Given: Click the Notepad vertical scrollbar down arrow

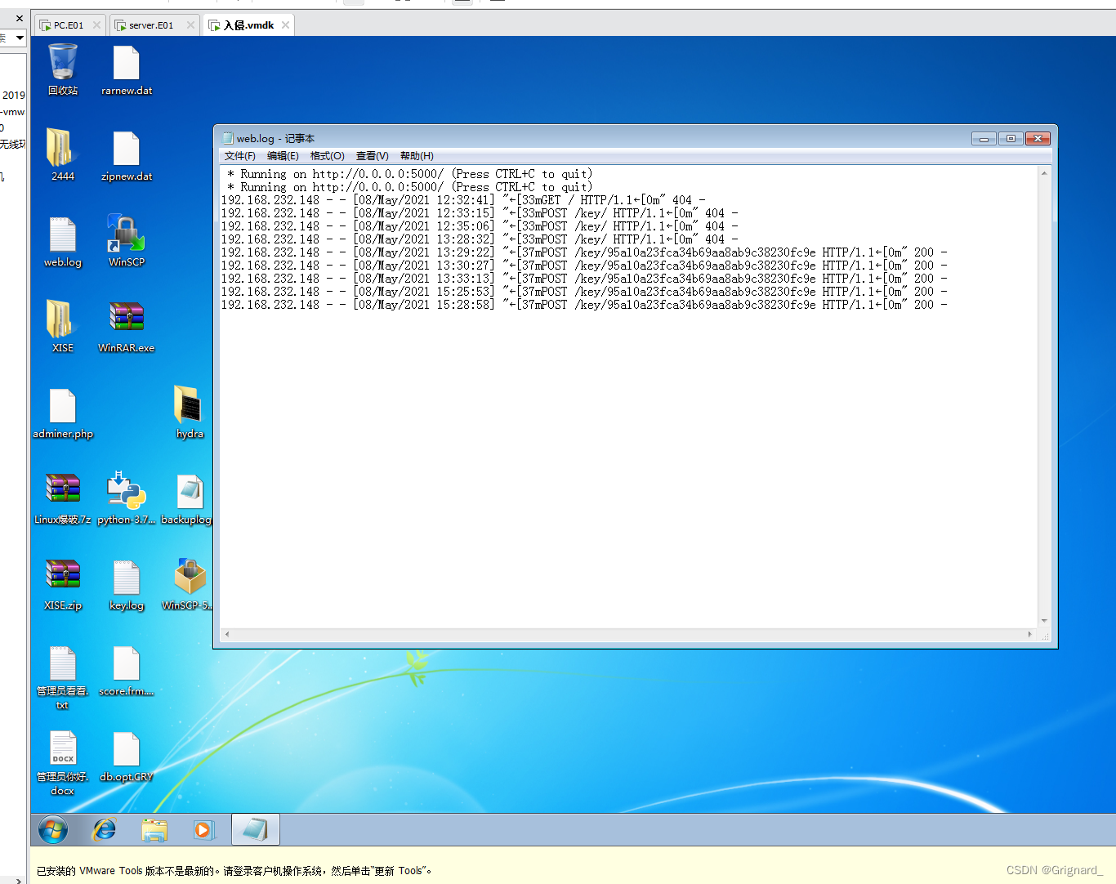Looking at the screenshot, I should coord(1044,621).
